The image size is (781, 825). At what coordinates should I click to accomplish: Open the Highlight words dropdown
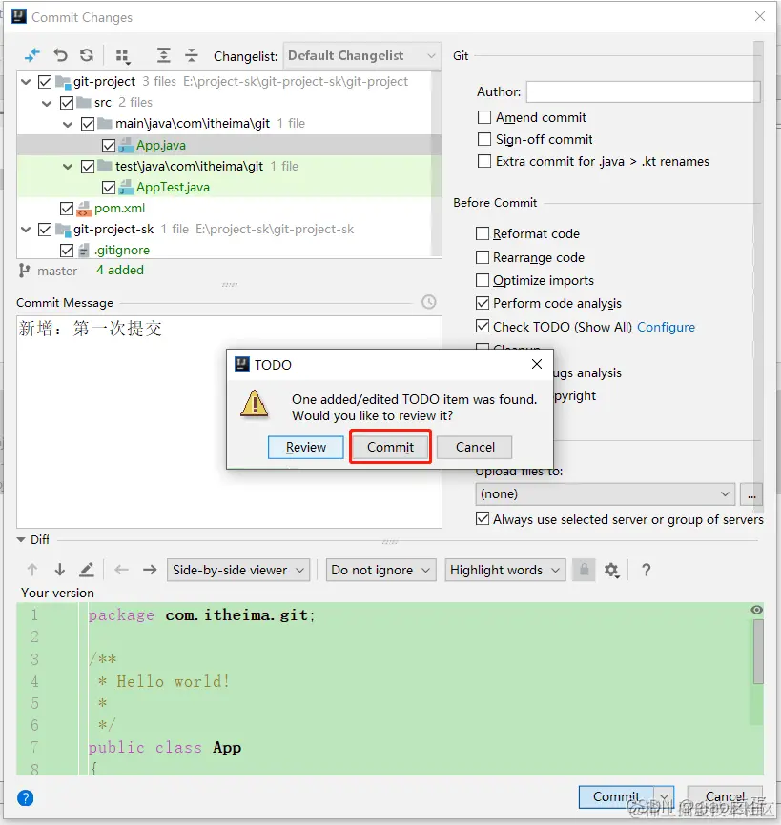(505, 570)
